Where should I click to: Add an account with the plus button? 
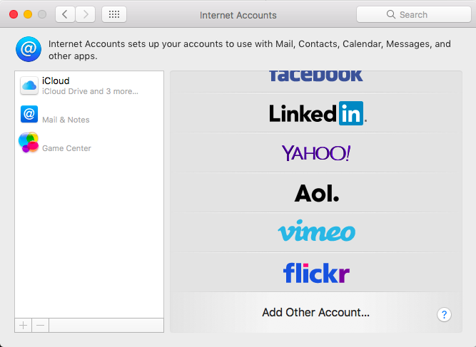[23, 326]
